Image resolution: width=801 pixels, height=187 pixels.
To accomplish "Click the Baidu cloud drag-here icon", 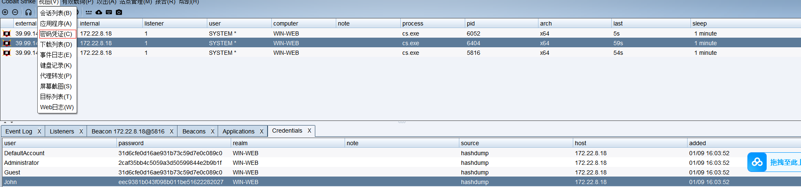I will [x=757, y=162].
